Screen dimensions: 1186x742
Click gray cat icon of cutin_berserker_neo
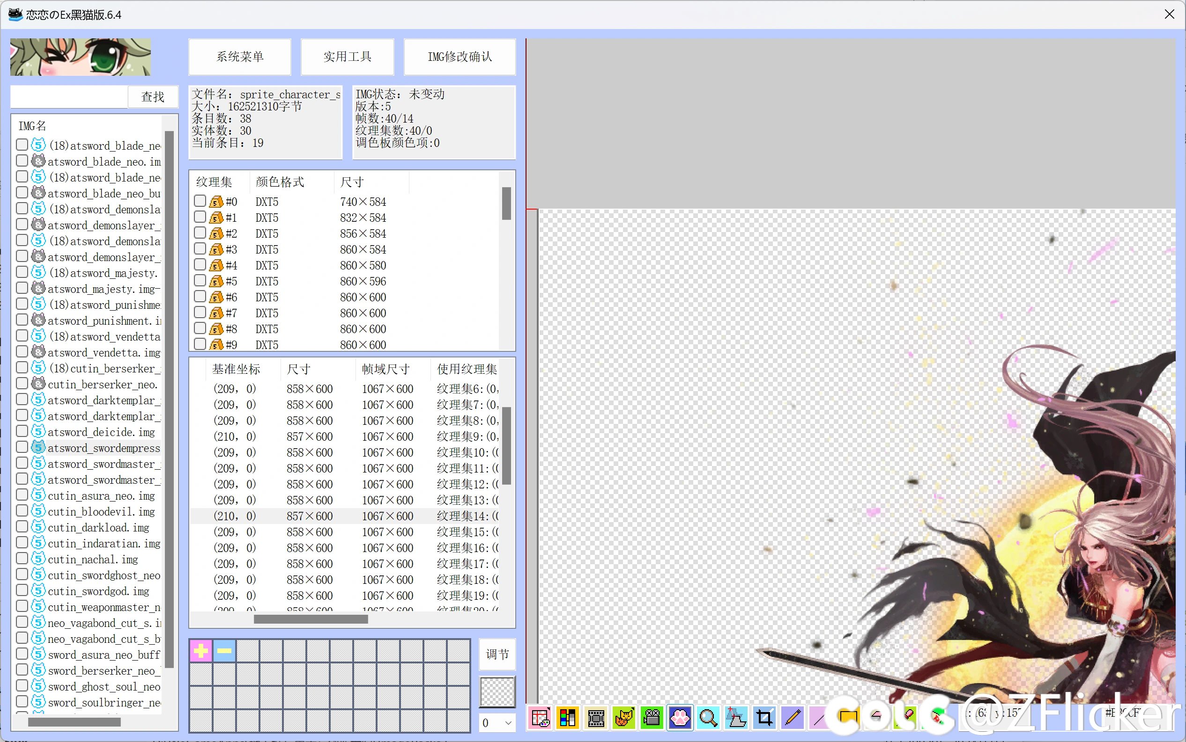38,384
